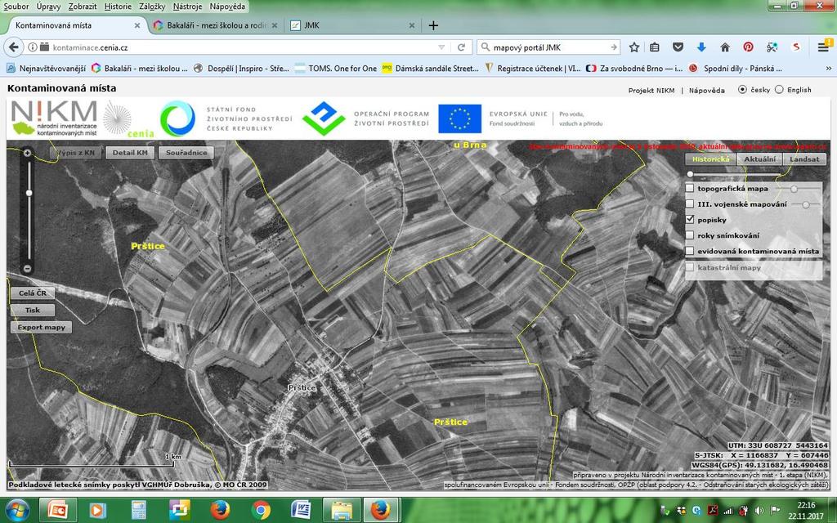Open File Explorer from the taskbar

coord(342,510)
